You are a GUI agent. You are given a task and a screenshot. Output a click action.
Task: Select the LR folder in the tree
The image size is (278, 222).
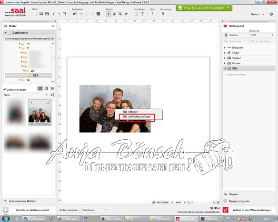point(33,71)
